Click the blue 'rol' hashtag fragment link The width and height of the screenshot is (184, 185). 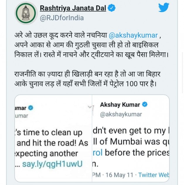(x=98, y=153)
